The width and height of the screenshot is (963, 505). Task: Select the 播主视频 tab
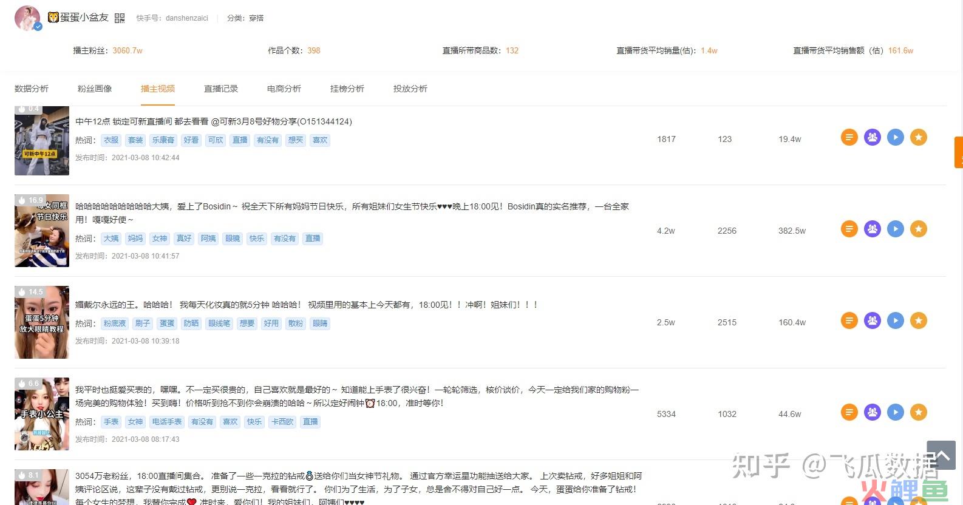click(158, 89)
